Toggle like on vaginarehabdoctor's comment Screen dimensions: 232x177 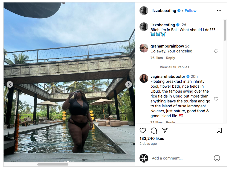tap(216, 99)
